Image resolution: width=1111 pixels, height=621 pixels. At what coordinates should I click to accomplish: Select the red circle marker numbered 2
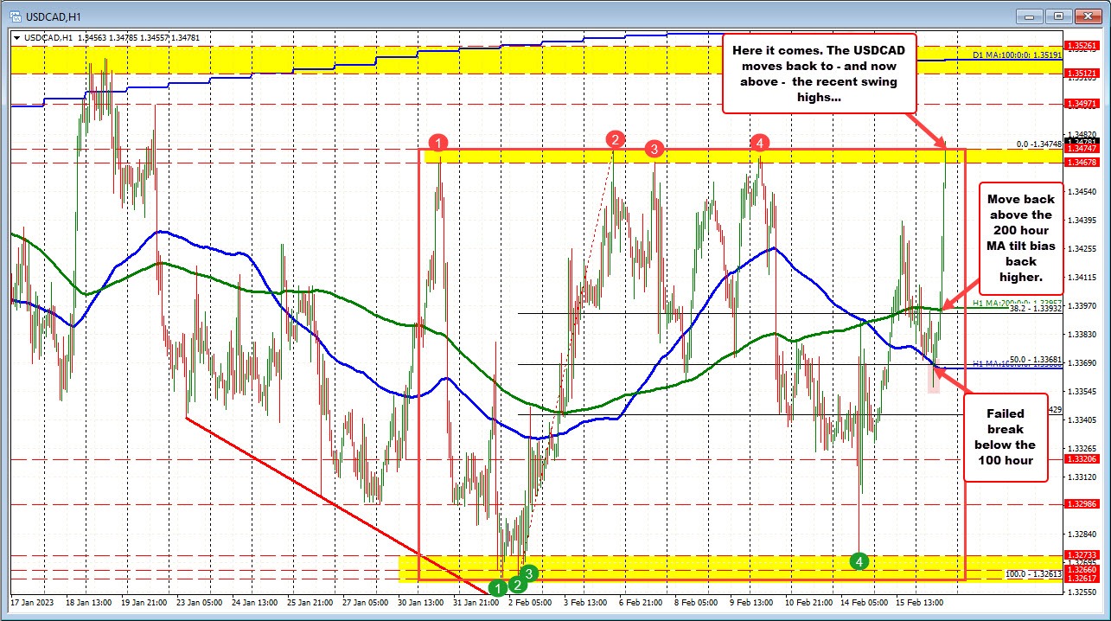point(615,138)
